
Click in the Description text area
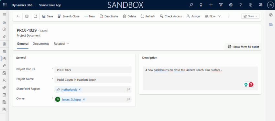point(200,78)
